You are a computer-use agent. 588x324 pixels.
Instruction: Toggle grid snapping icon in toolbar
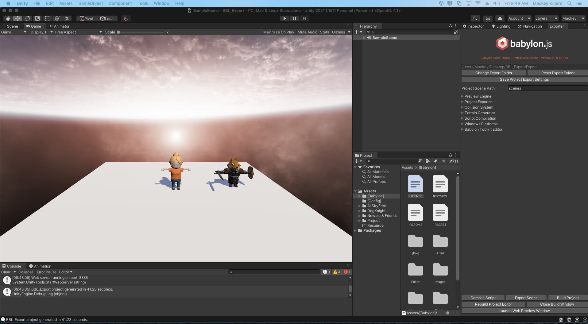[x=126, y=18]
